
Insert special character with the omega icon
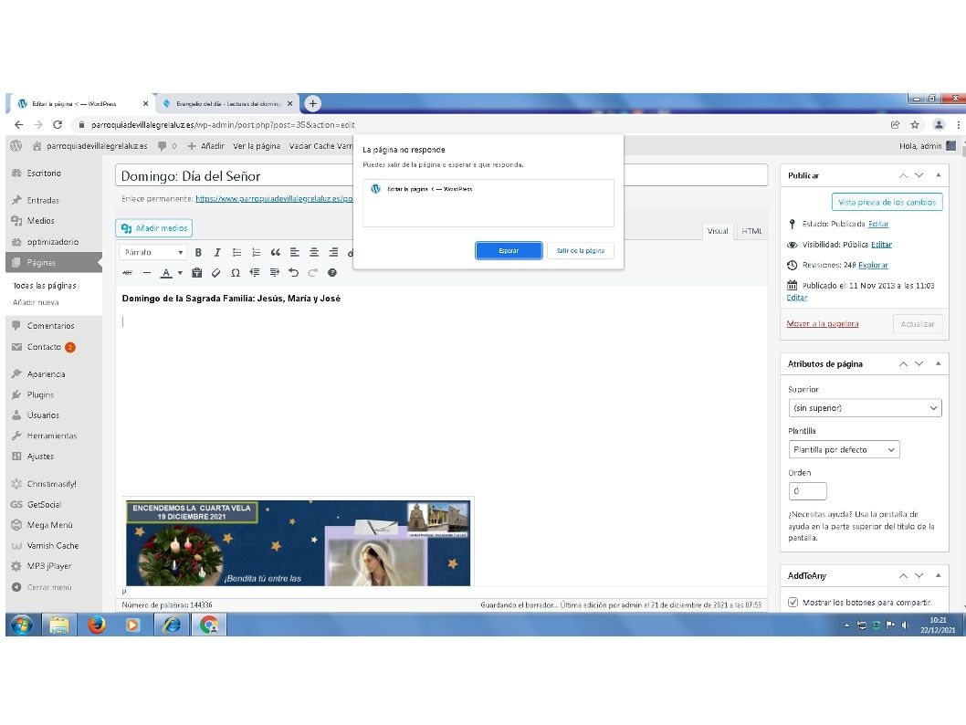point(236,272)
